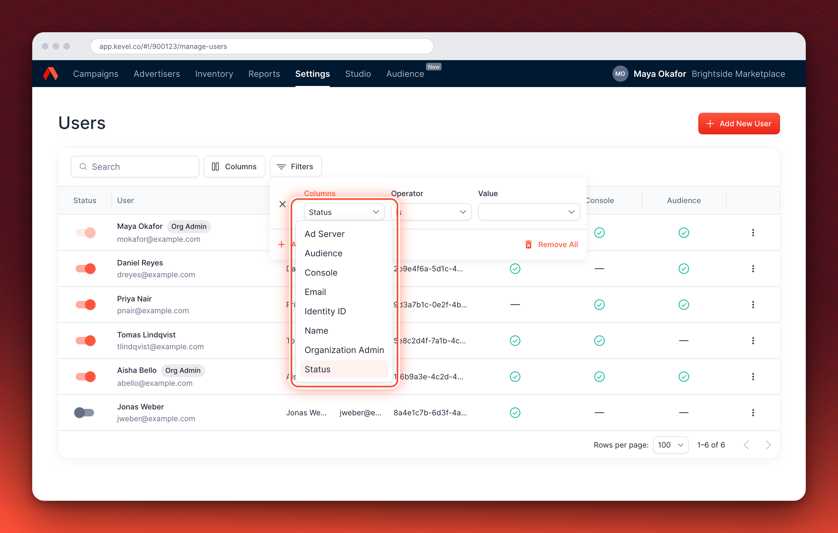Viewport: 838px width, 533px height.
Task: Click Aisha Bello's Console check icon
Action: coord(599,377)
